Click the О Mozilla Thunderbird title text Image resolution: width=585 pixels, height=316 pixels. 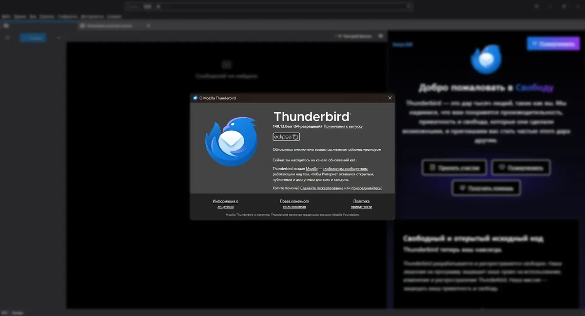217,98
